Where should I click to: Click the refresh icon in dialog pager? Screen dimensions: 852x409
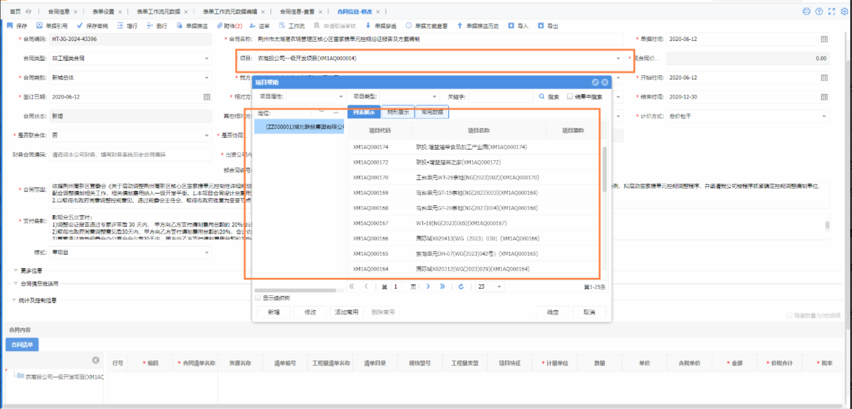pyautogui.click(x=461, y=287)
